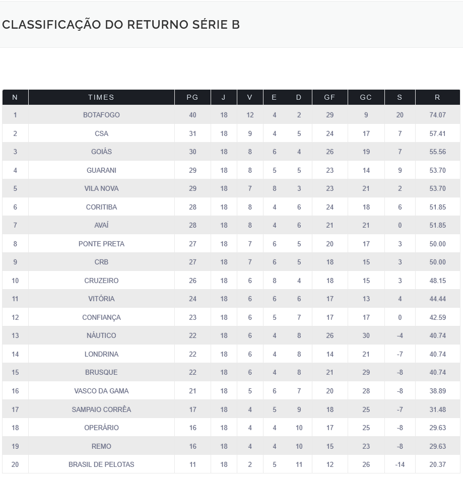Select PONTE PRETA in the table
The height and width of the screenshot is (478, 463).
pos(101,244)
